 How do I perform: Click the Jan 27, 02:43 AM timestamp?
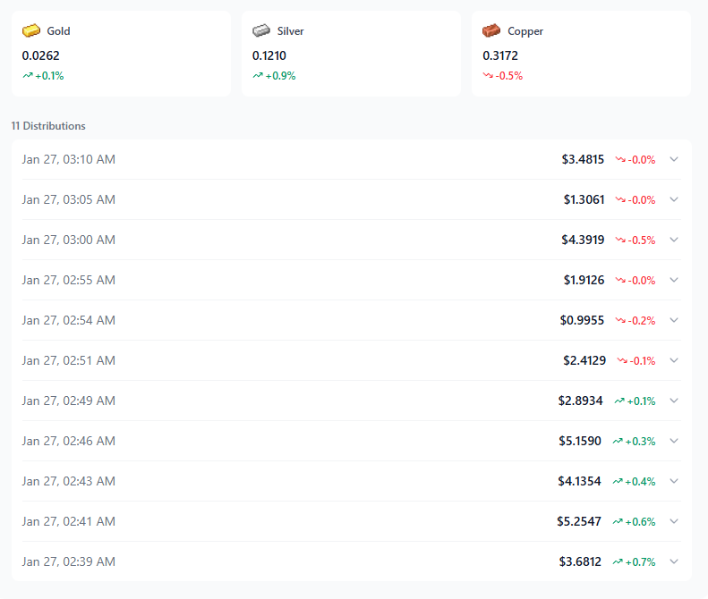pos(69,481)
